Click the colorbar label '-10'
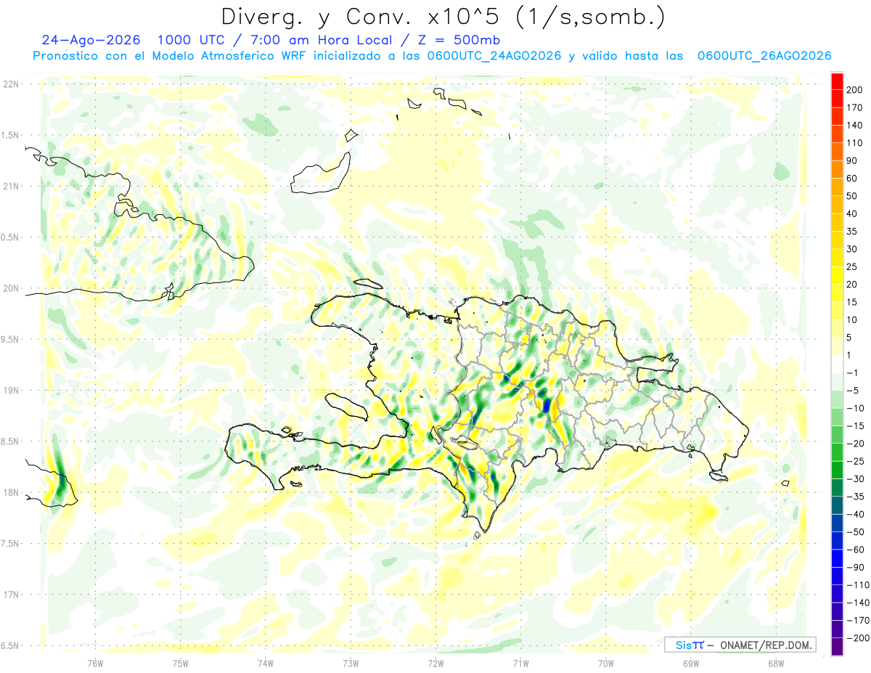 point(857,408)
